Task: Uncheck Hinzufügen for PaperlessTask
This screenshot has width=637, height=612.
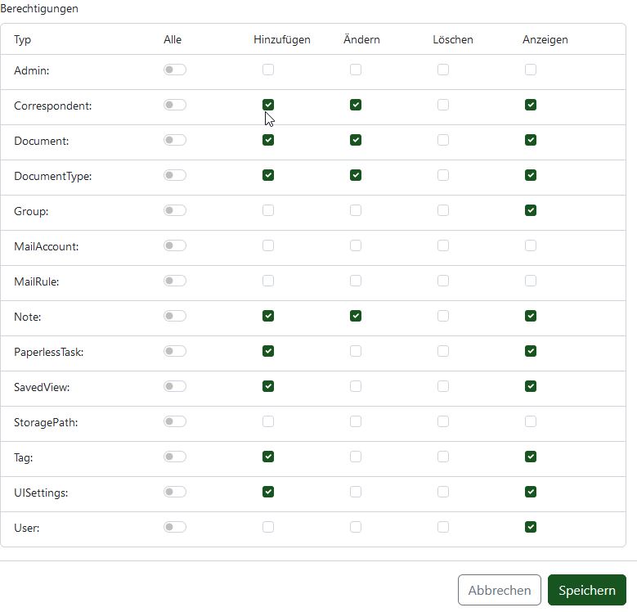Action: [268, 351]
